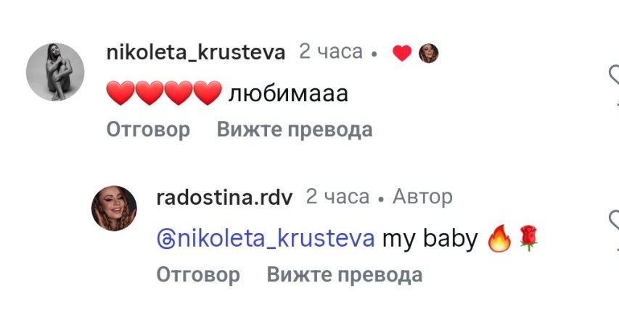The width and height of the screenshot is (619, 309).
Task: Click Отговор under the любимааа comment
Action: pos(149,130)
